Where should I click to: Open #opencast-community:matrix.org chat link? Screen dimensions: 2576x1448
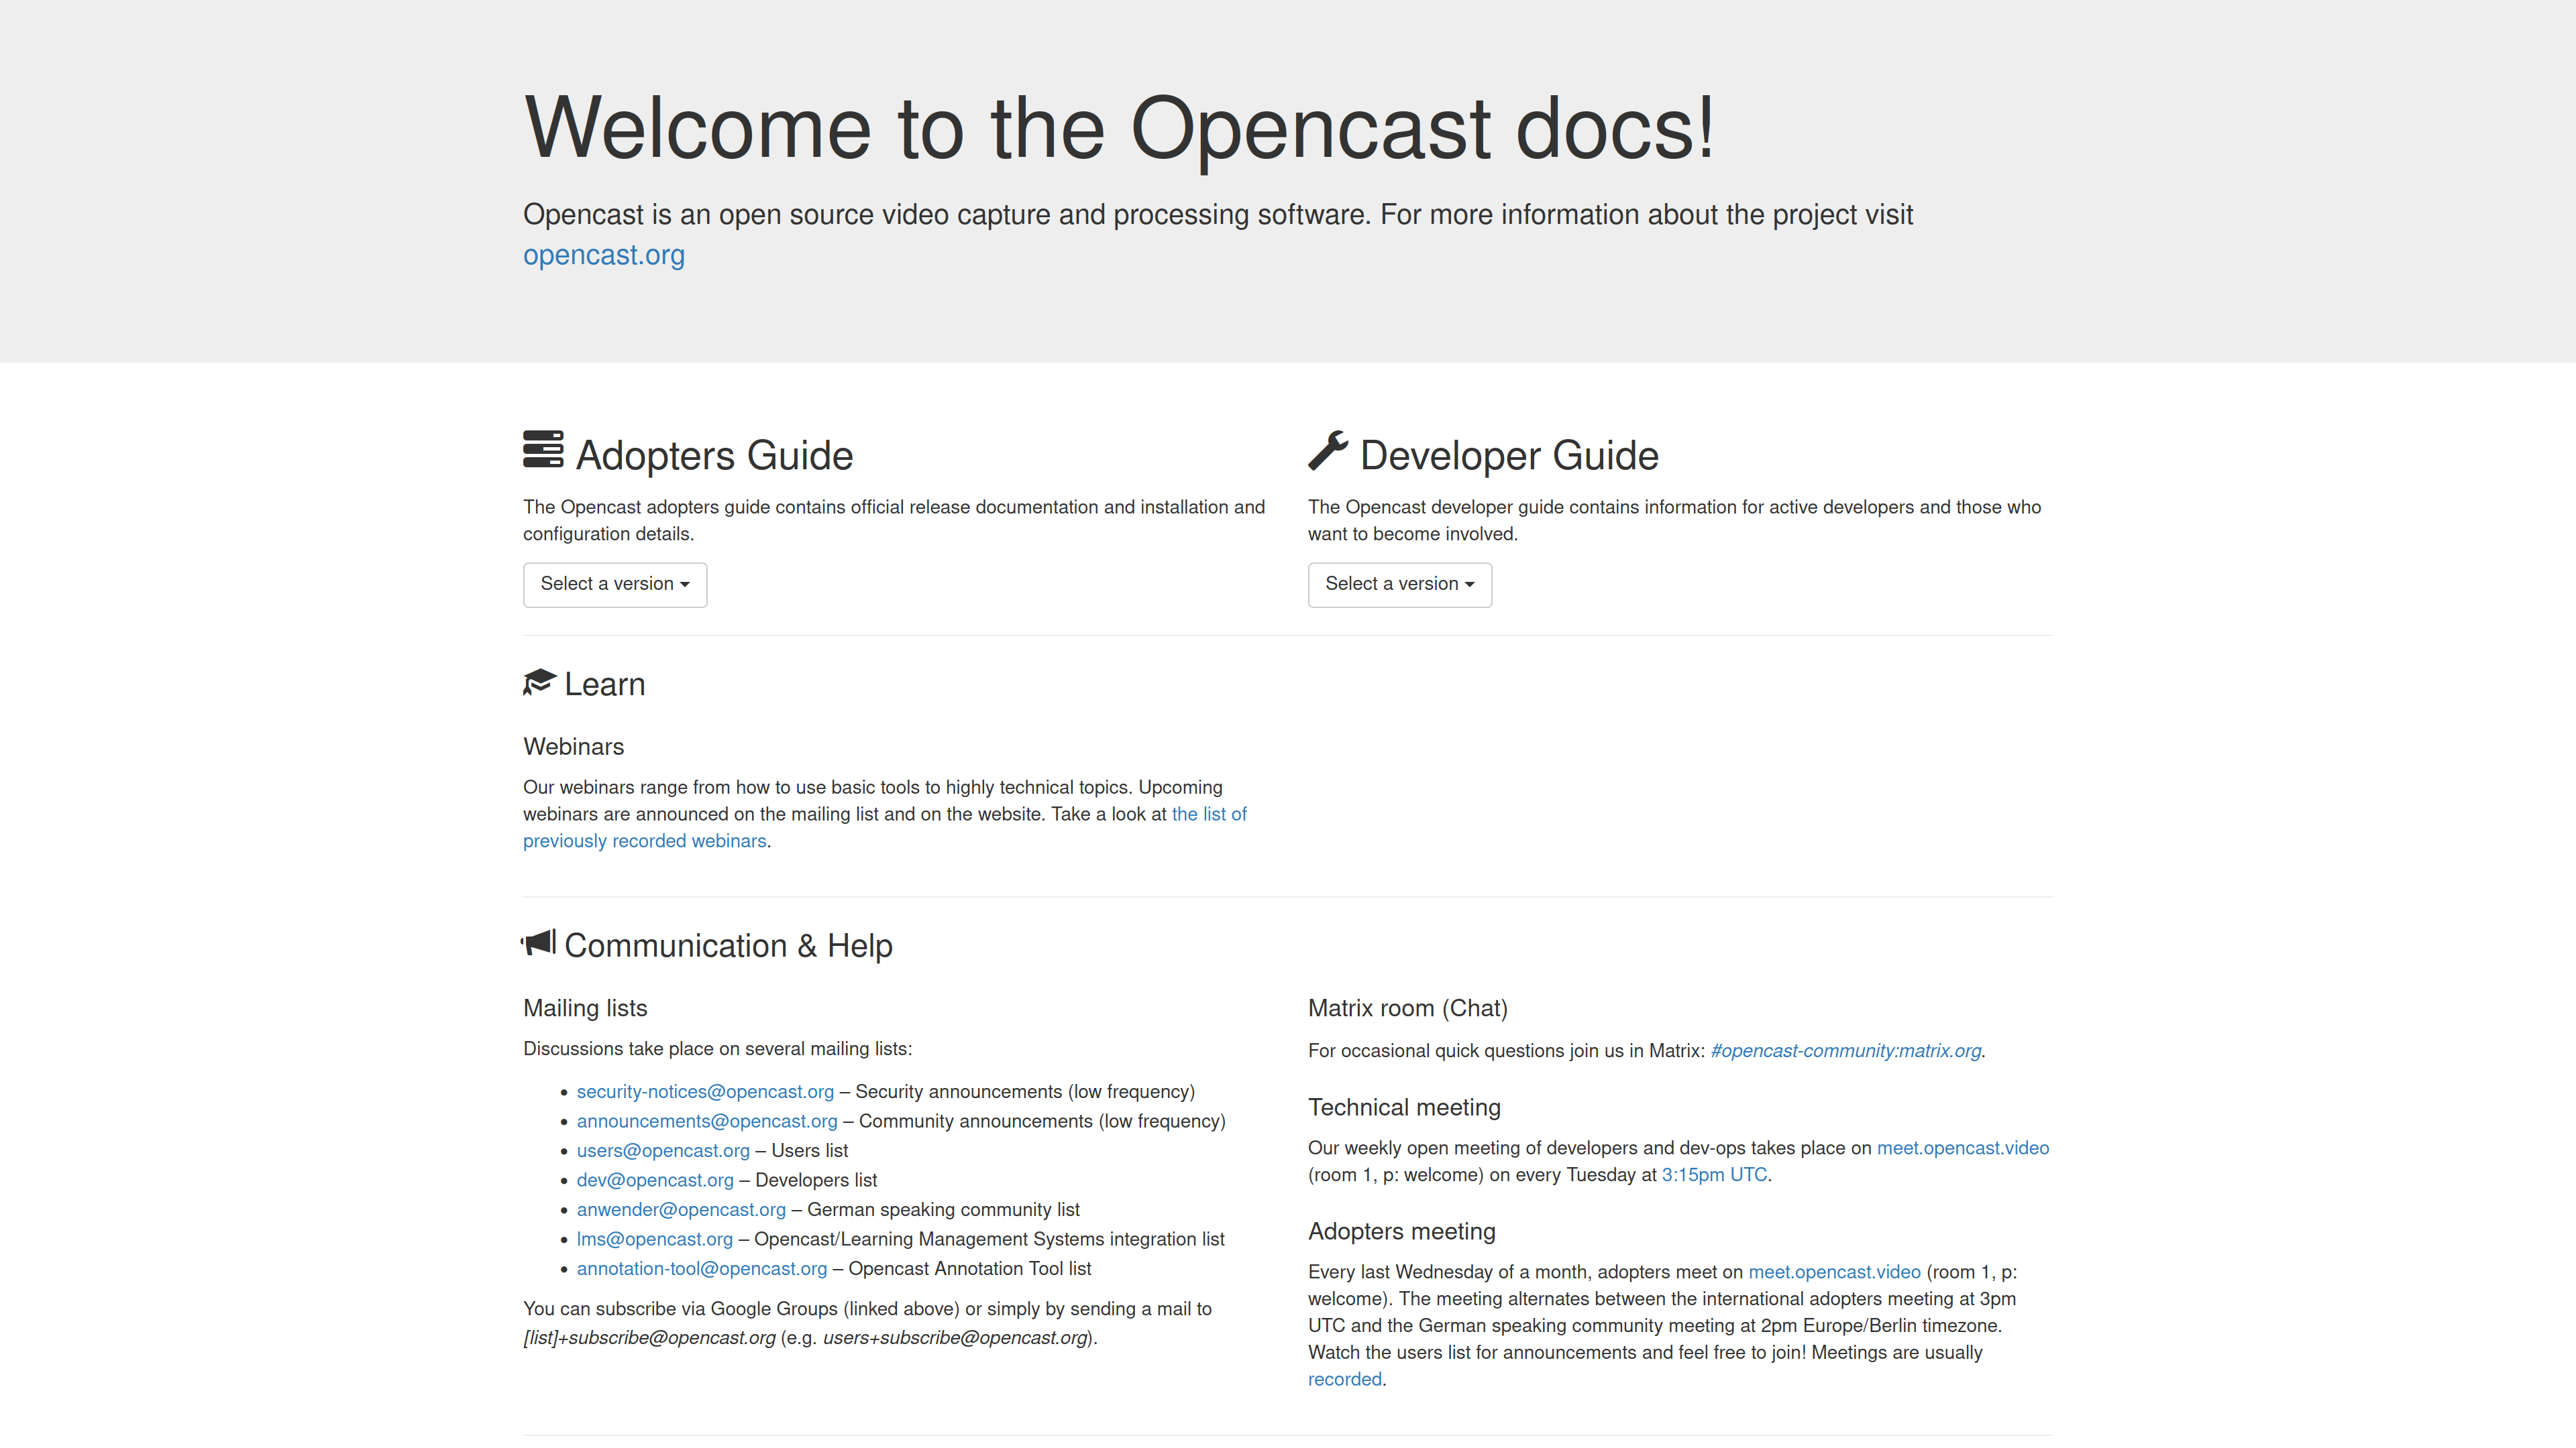point(1846,1050)
